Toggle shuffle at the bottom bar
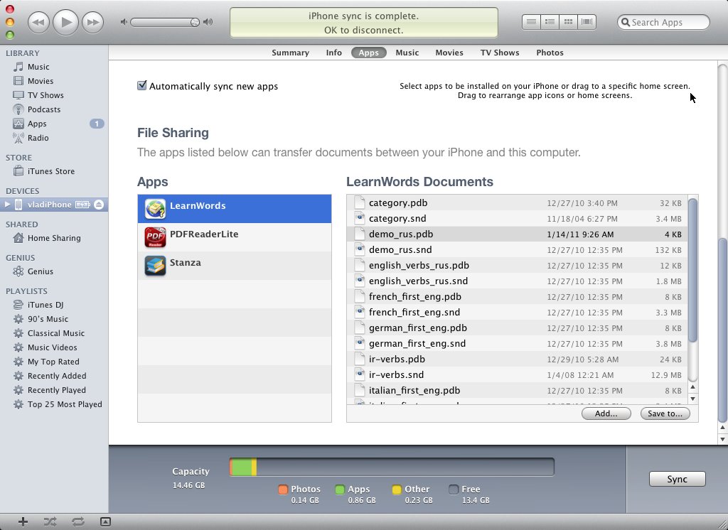 click(x=50, y=522)
